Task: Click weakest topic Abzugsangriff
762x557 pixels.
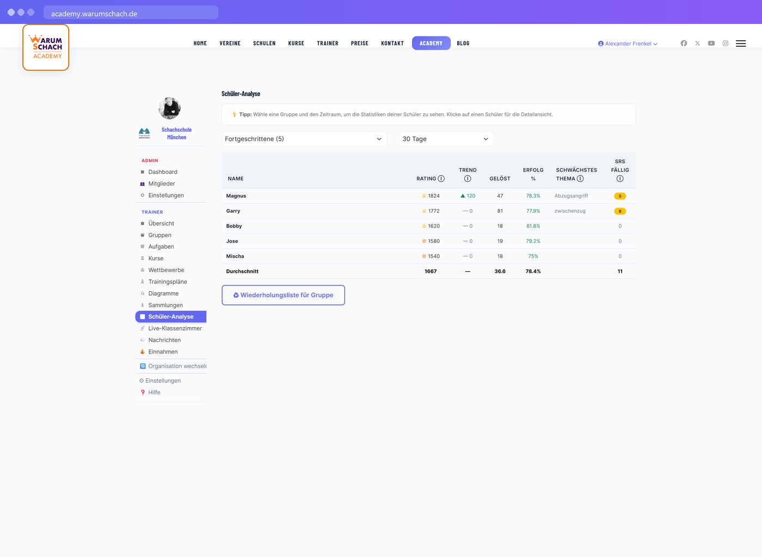Action: 571,196
